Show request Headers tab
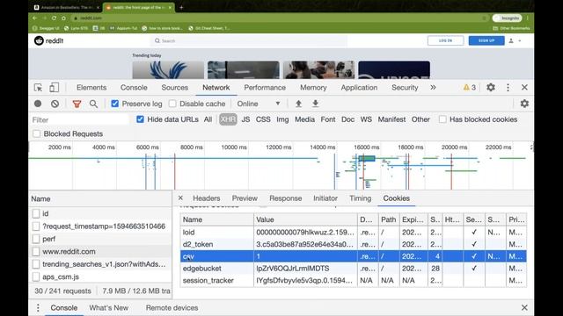The image size is (563, 316). pos(207,198)
